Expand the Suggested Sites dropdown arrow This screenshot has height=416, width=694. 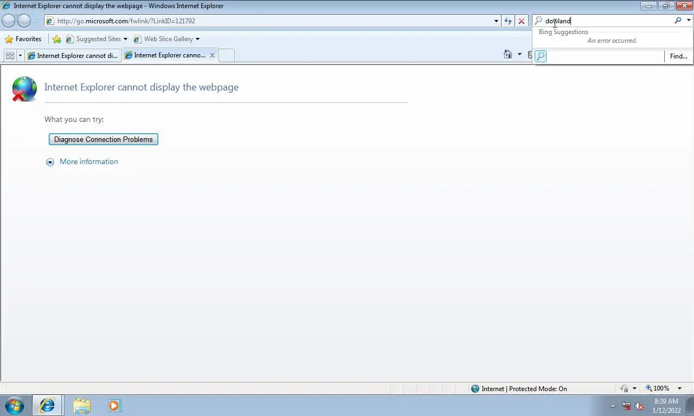(x=125, y=39)
